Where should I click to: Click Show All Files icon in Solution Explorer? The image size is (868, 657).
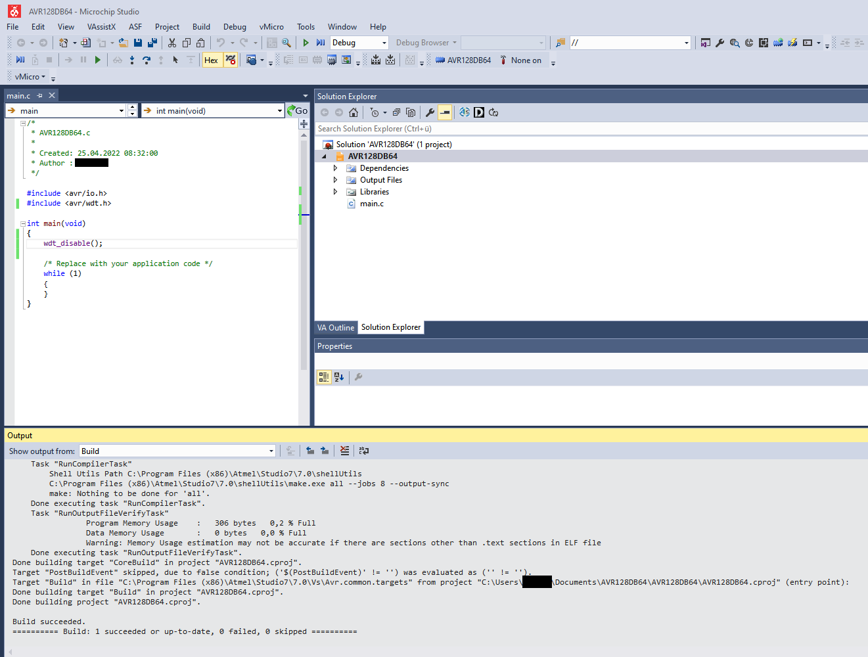click(x=411, y=112)
